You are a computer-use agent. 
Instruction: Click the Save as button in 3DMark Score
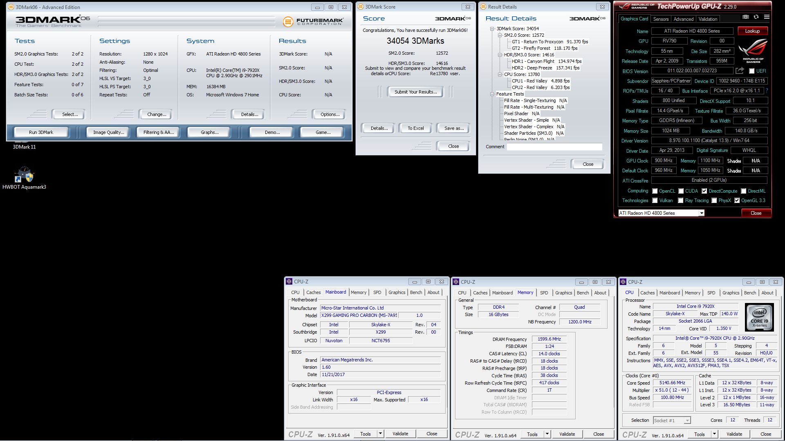(454, 128)
